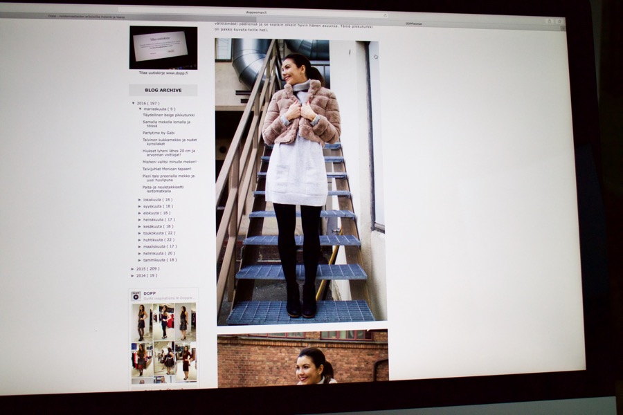This screenshot has height=415, width=623.
Task: Expand the kesäkuuta archive month
Action: click(x=139, y=227)
